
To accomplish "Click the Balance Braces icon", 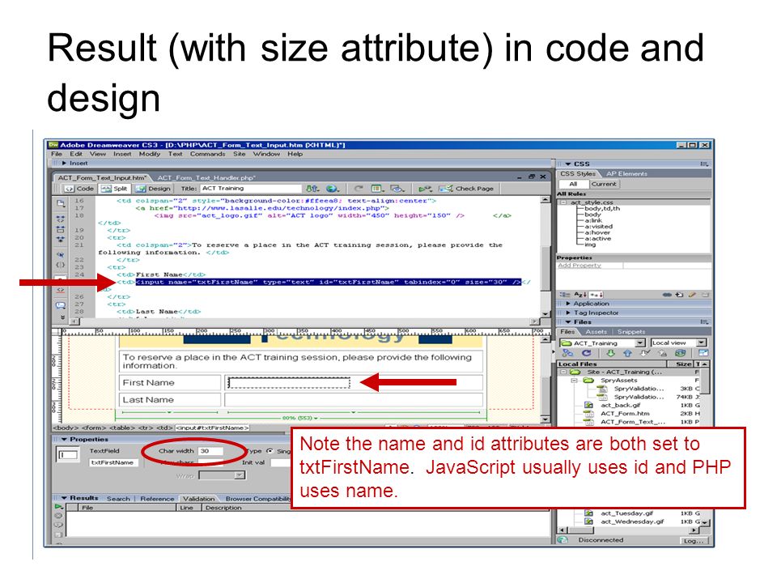I will pos(61,265).
